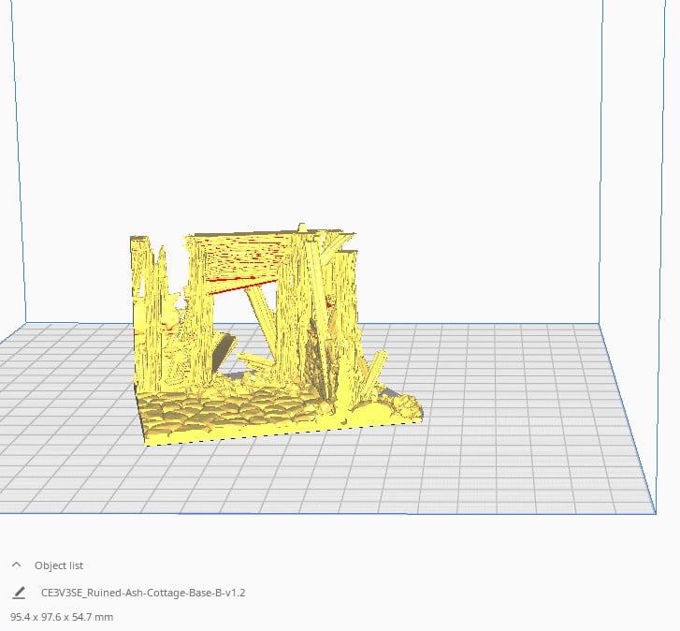This screenshot has height=631, width=680.
Task: Click the rubble pile at the base's right corner
Action: [405, 405]
